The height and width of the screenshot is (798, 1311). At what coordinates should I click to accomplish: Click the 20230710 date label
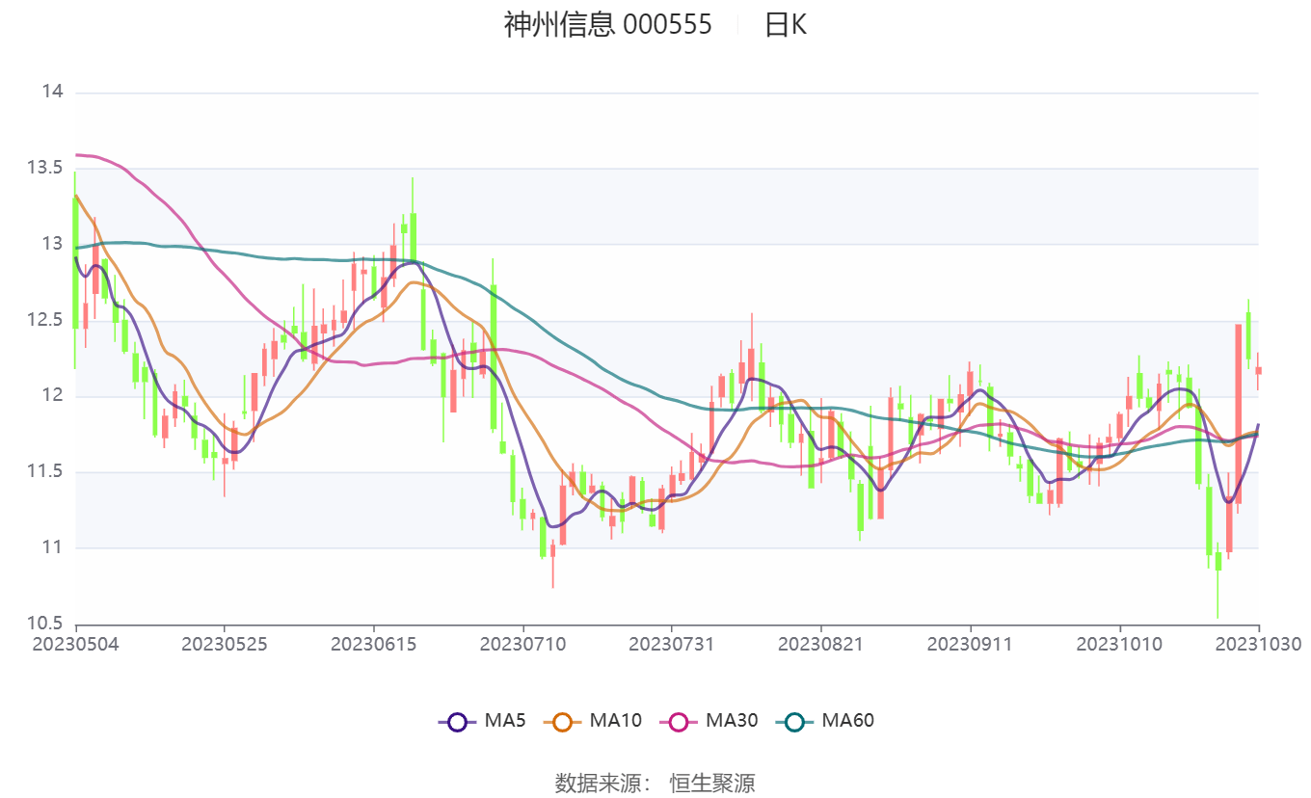pos(522,644)
